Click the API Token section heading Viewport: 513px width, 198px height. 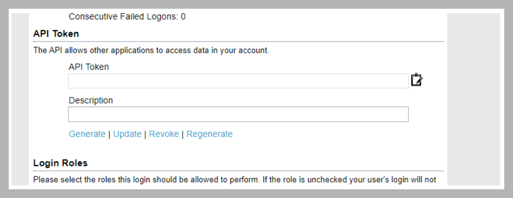(56, 34)
